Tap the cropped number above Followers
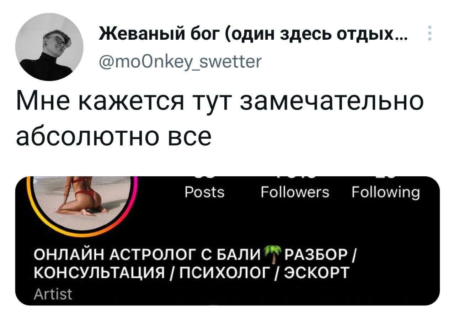Image resolution: width=454 pixels, height=315 pixels. pos(295,178)
